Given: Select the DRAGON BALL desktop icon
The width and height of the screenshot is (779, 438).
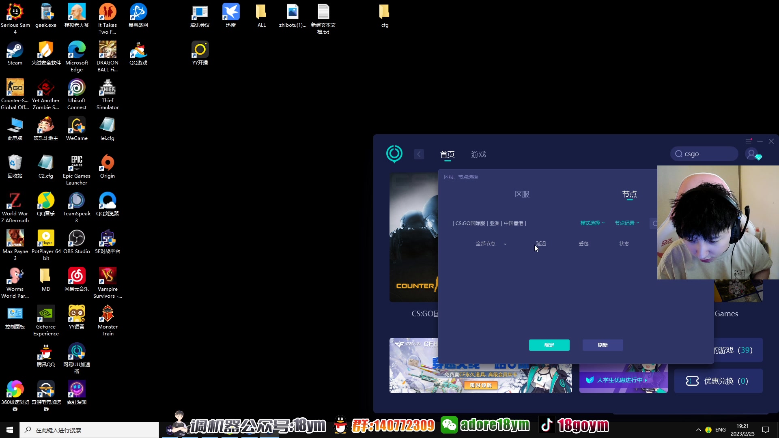Looking at the screenshot, I should [108, 56].
